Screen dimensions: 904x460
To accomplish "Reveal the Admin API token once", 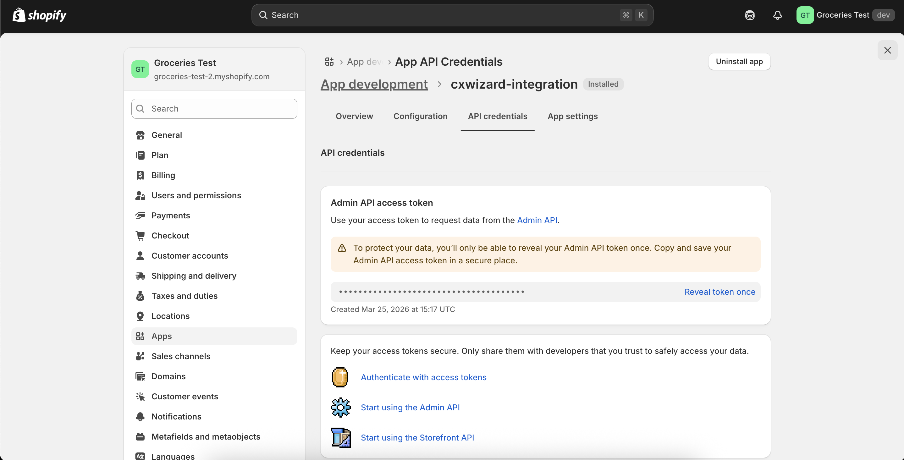I will click(719, 292).
